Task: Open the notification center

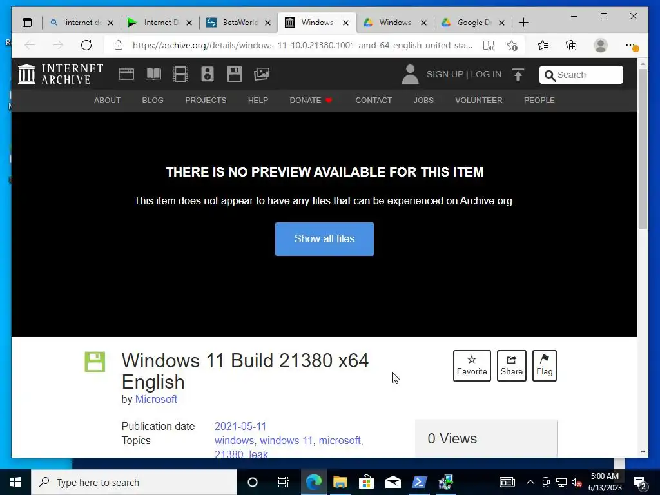Action: point(640,482)
